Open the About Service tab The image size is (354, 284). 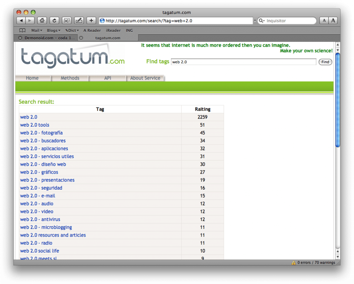click(x=145, y=78)
